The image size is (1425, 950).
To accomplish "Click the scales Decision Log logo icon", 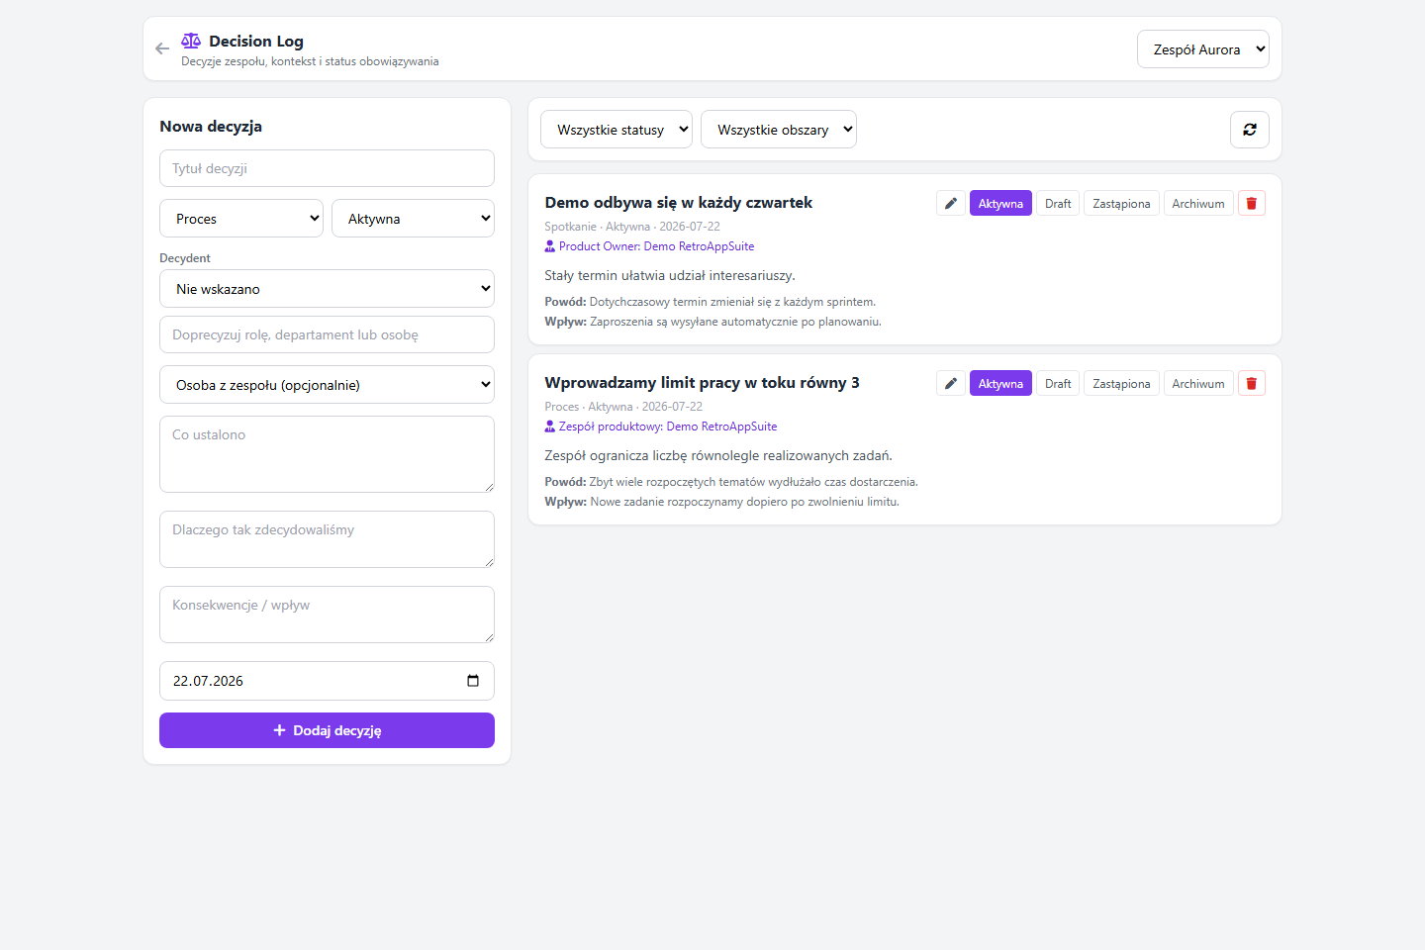I will (x=191, y=41).
